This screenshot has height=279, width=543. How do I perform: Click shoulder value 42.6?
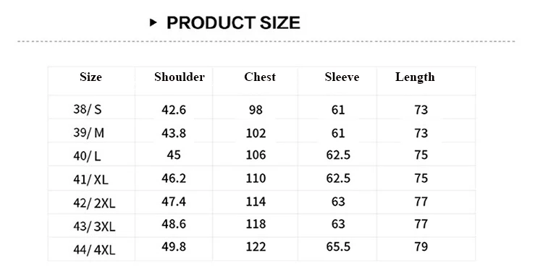click(174, 110)
